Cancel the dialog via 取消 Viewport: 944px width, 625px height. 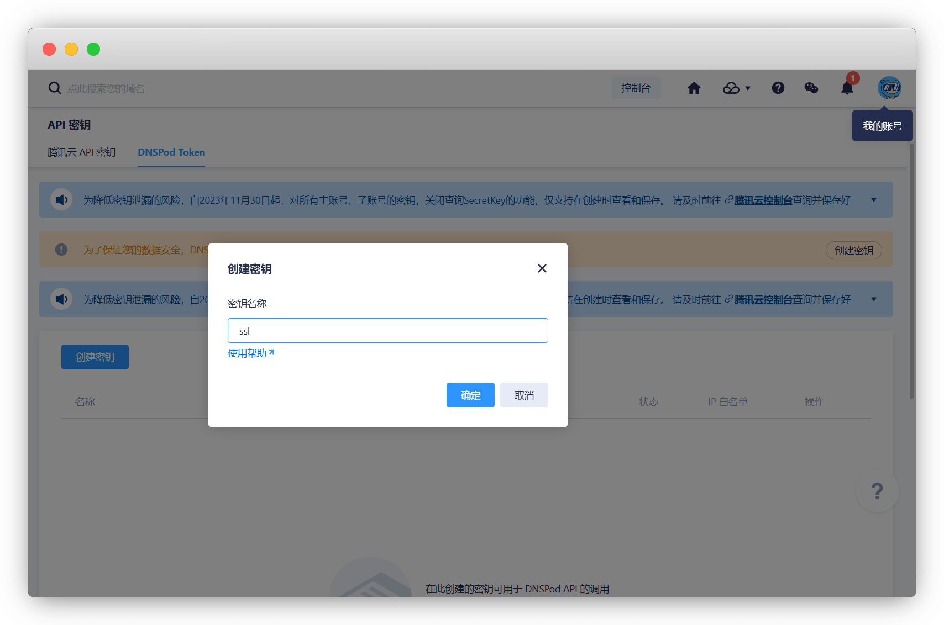(524, 395)
